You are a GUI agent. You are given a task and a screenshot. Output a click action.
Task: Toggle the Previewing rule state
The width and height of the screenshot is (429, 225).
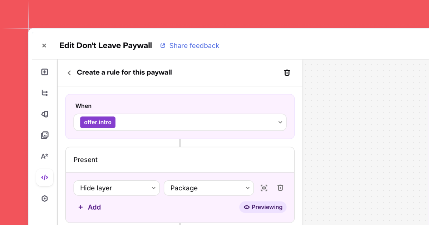point(263,207)
